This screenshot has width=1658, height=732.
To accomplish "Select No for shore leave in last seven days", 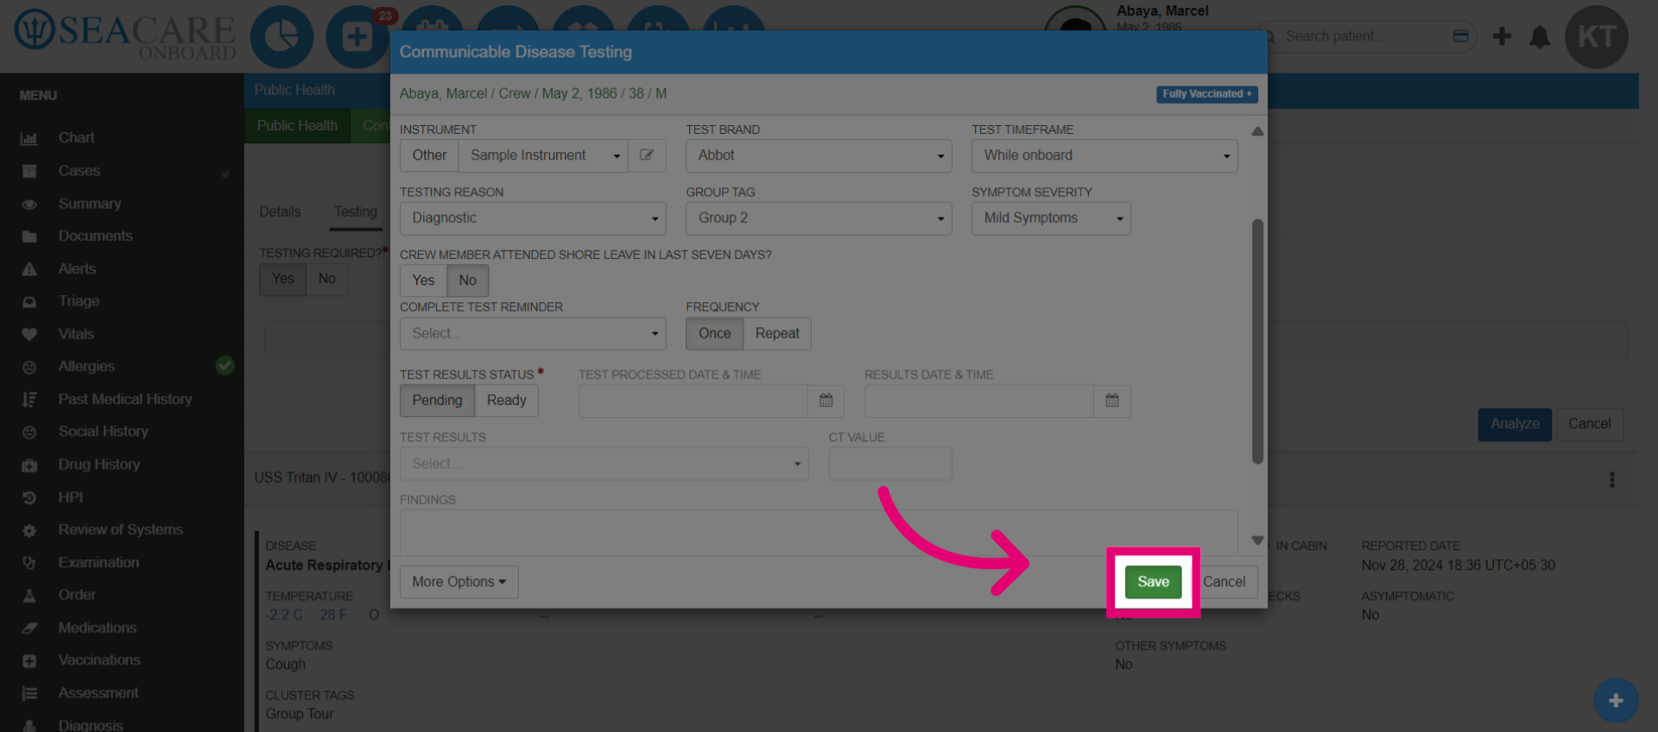I will coord(467,281).
